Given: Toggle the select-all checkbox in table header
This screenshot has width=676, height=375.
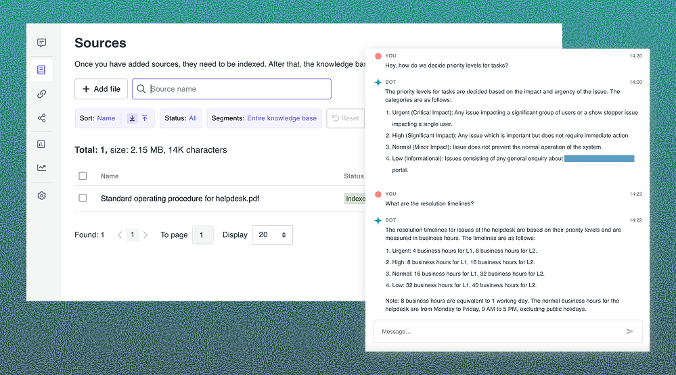Looking at the screenshot, I should 83,176.
